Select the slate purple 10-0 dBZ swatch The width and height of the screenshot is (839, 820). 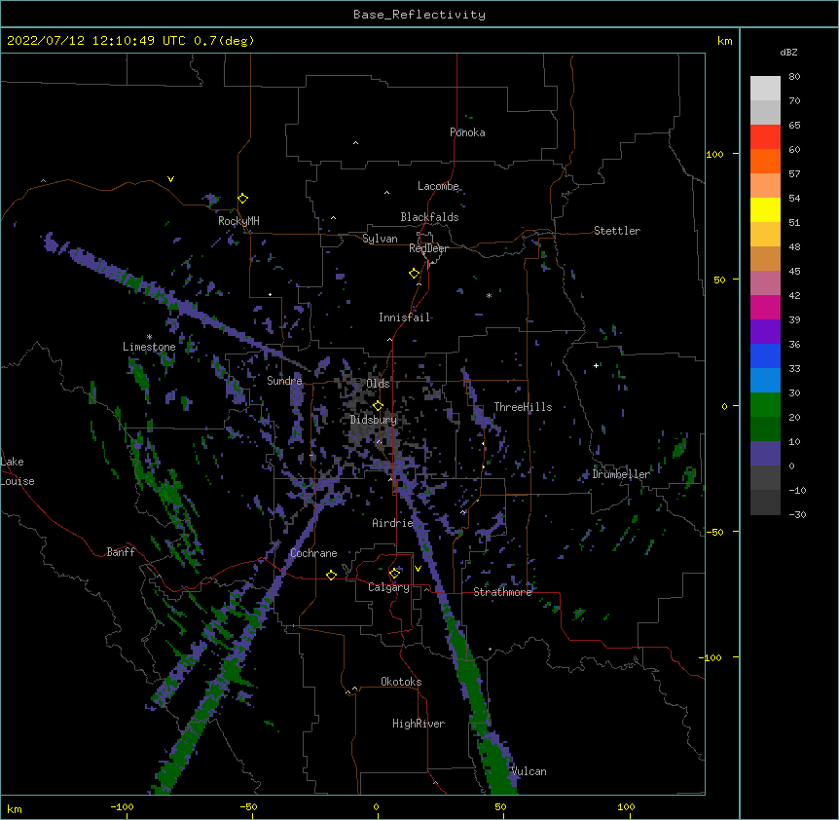[765, 454]
